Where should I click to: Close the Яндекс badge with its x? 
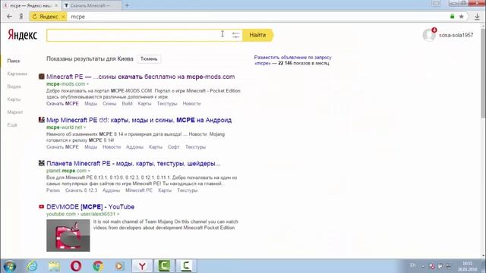click(63, 17)
